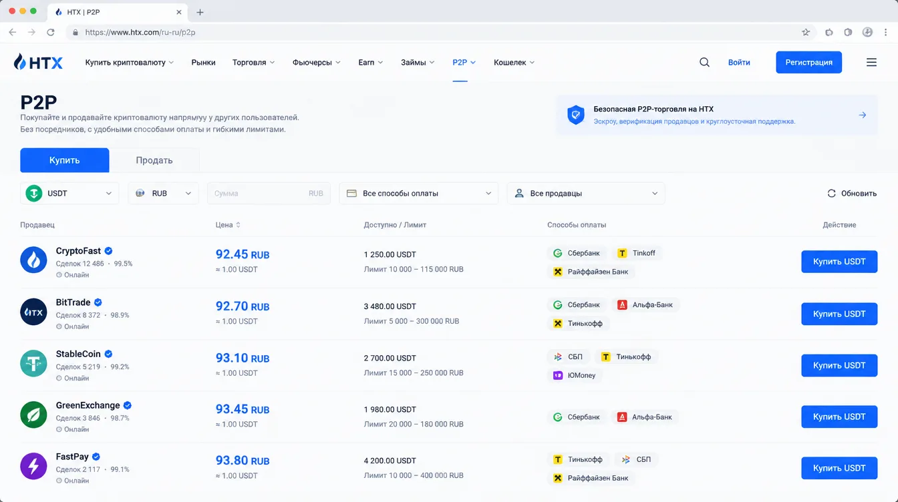Expand the Кошелек menu
Screen dimensions: 898x502
(514, 62)
